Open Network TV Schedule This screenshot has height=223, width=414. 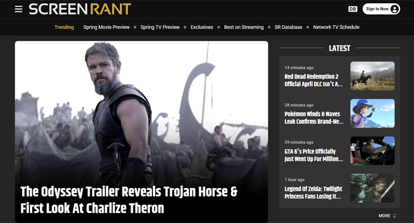[x=336, y=27]
